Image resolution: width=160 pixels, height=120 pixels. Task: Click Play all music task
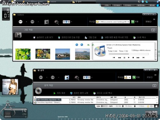pos(59,93)
